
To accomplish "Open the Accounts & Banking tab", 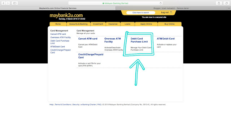I will tap(78, 24).
